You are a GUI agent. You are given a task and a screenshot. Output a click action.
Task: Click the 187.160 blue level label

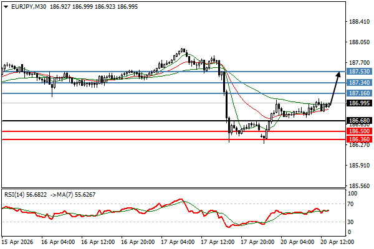(x=358, y=93)
